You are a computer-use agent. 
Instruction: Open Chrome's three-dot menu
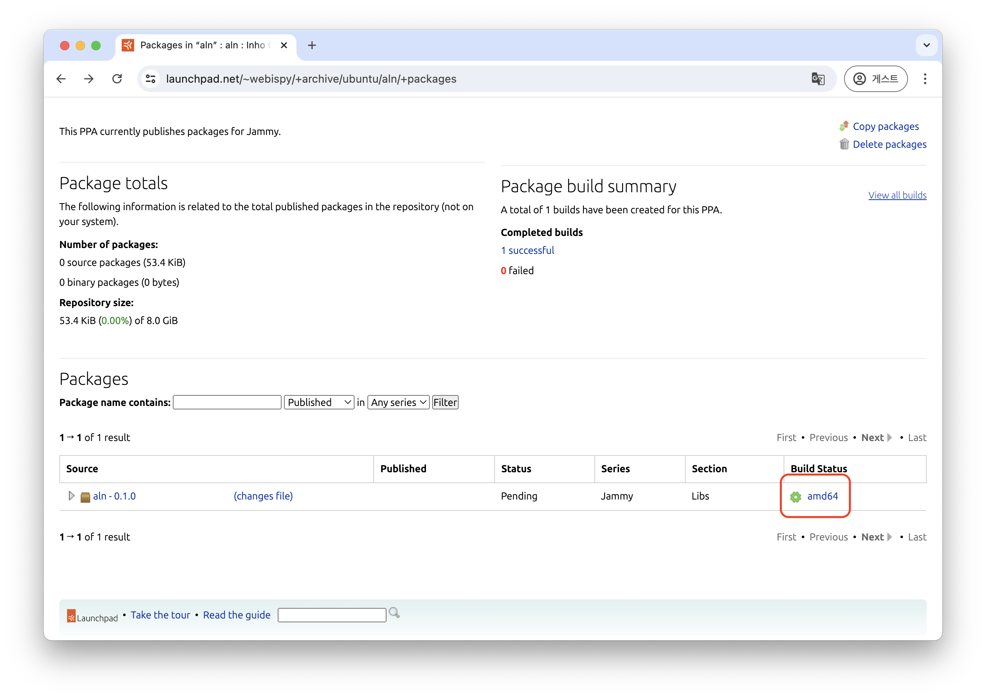click(925, 79)
